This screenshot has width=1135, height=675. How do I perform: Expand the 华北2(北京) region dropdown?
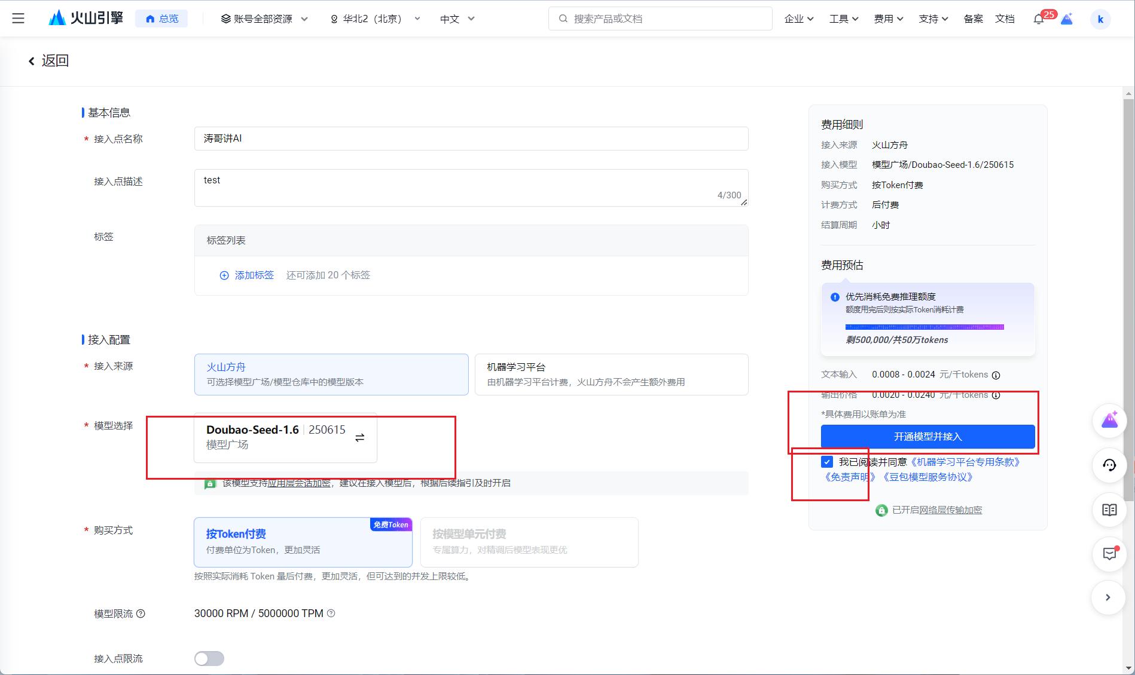[373, 19]
